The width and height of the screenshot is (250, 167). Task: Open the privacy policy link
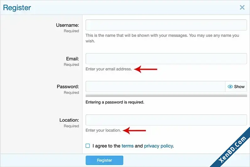pos(158,146)
